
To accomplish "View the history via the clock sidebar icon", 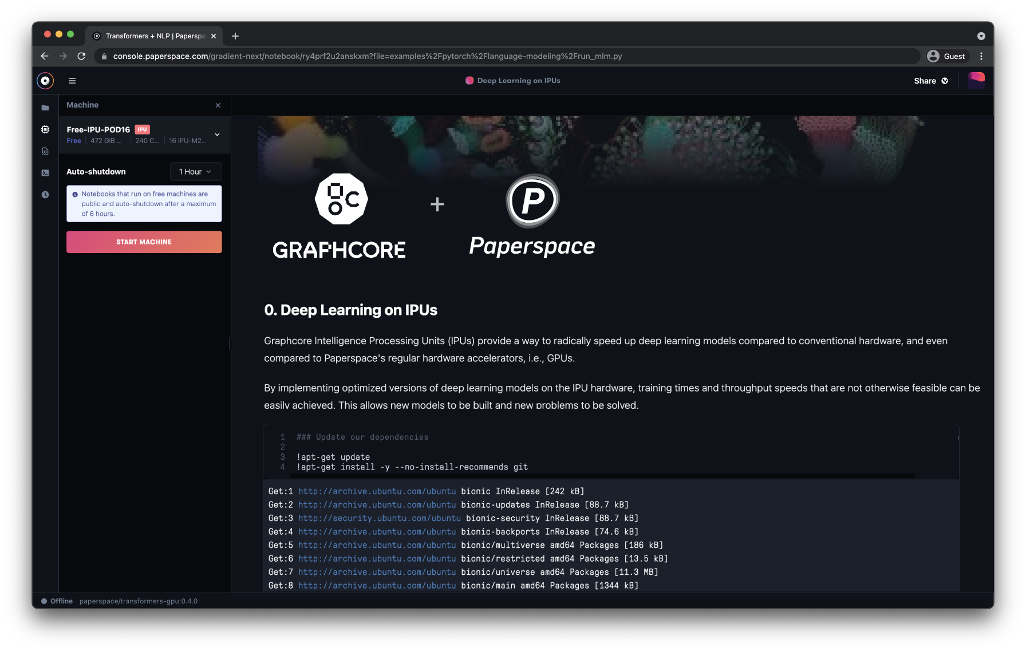I will coord(45,194).
